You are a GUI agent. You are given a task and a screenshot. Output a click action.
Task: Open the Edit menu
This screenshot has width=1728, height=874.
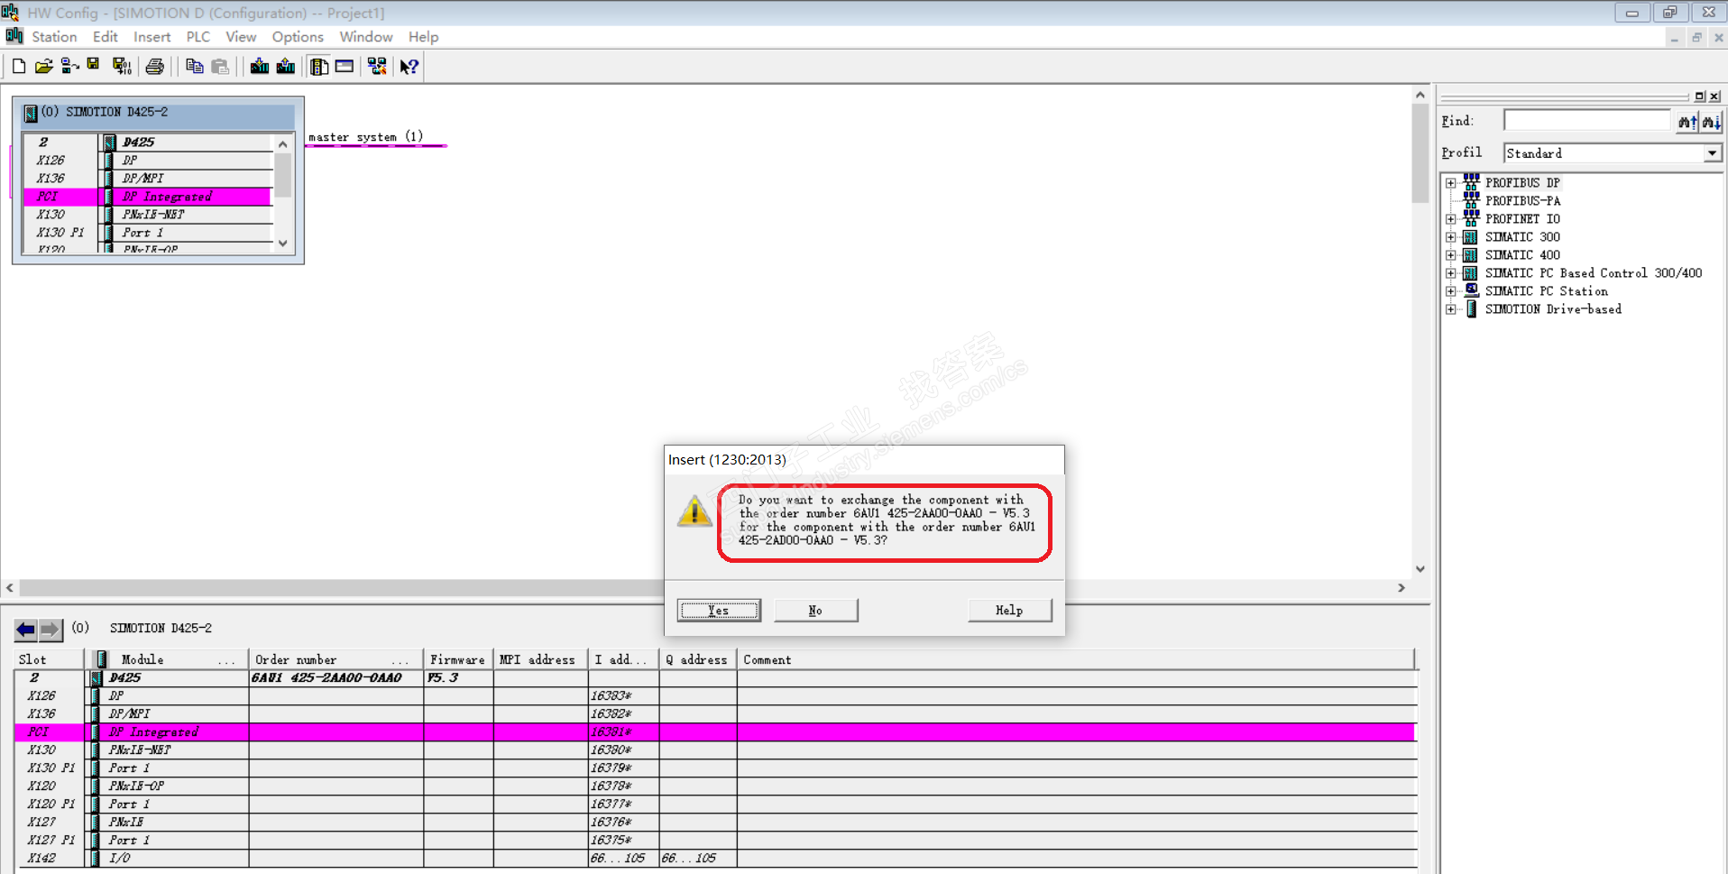pos(106,37)
